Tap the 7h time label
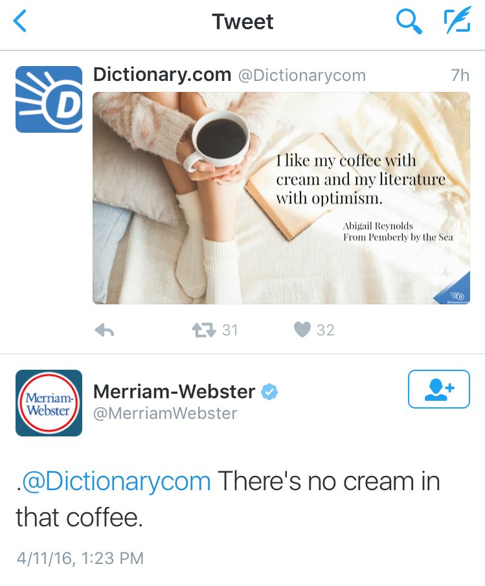The width and height of the screenshot is (485, 586). 460,75
